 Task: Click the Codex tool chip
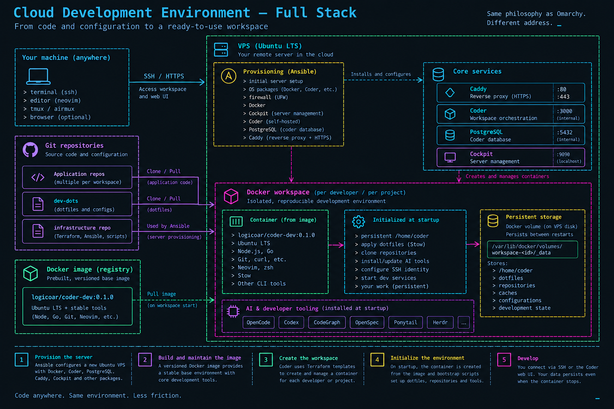291,322
